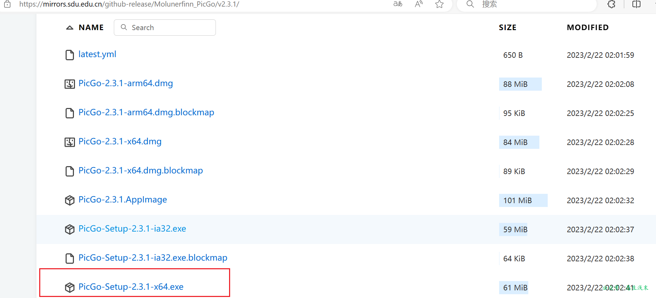Select the date 2023/2/22 02:02:25
Image resolution: width=656 pixels, height=298 pixels.
click(x=600, y=113)
